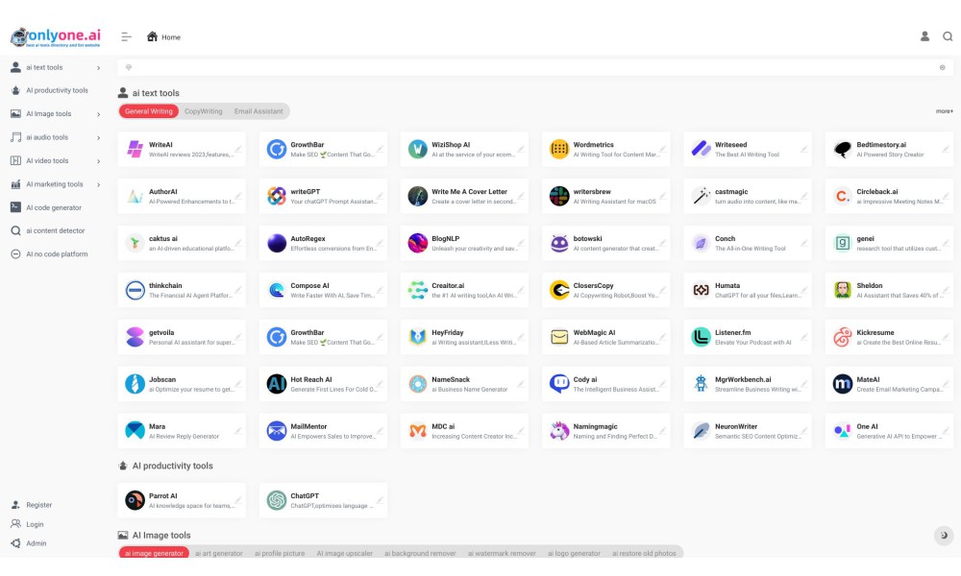
Task: Expand AI video tools sidebar chevron
Action: pyautogui.click(x=98, y=161)
